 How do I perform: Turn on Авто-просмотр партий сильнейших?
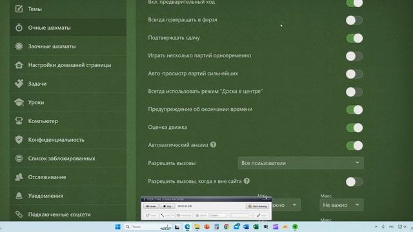point(354,74)
